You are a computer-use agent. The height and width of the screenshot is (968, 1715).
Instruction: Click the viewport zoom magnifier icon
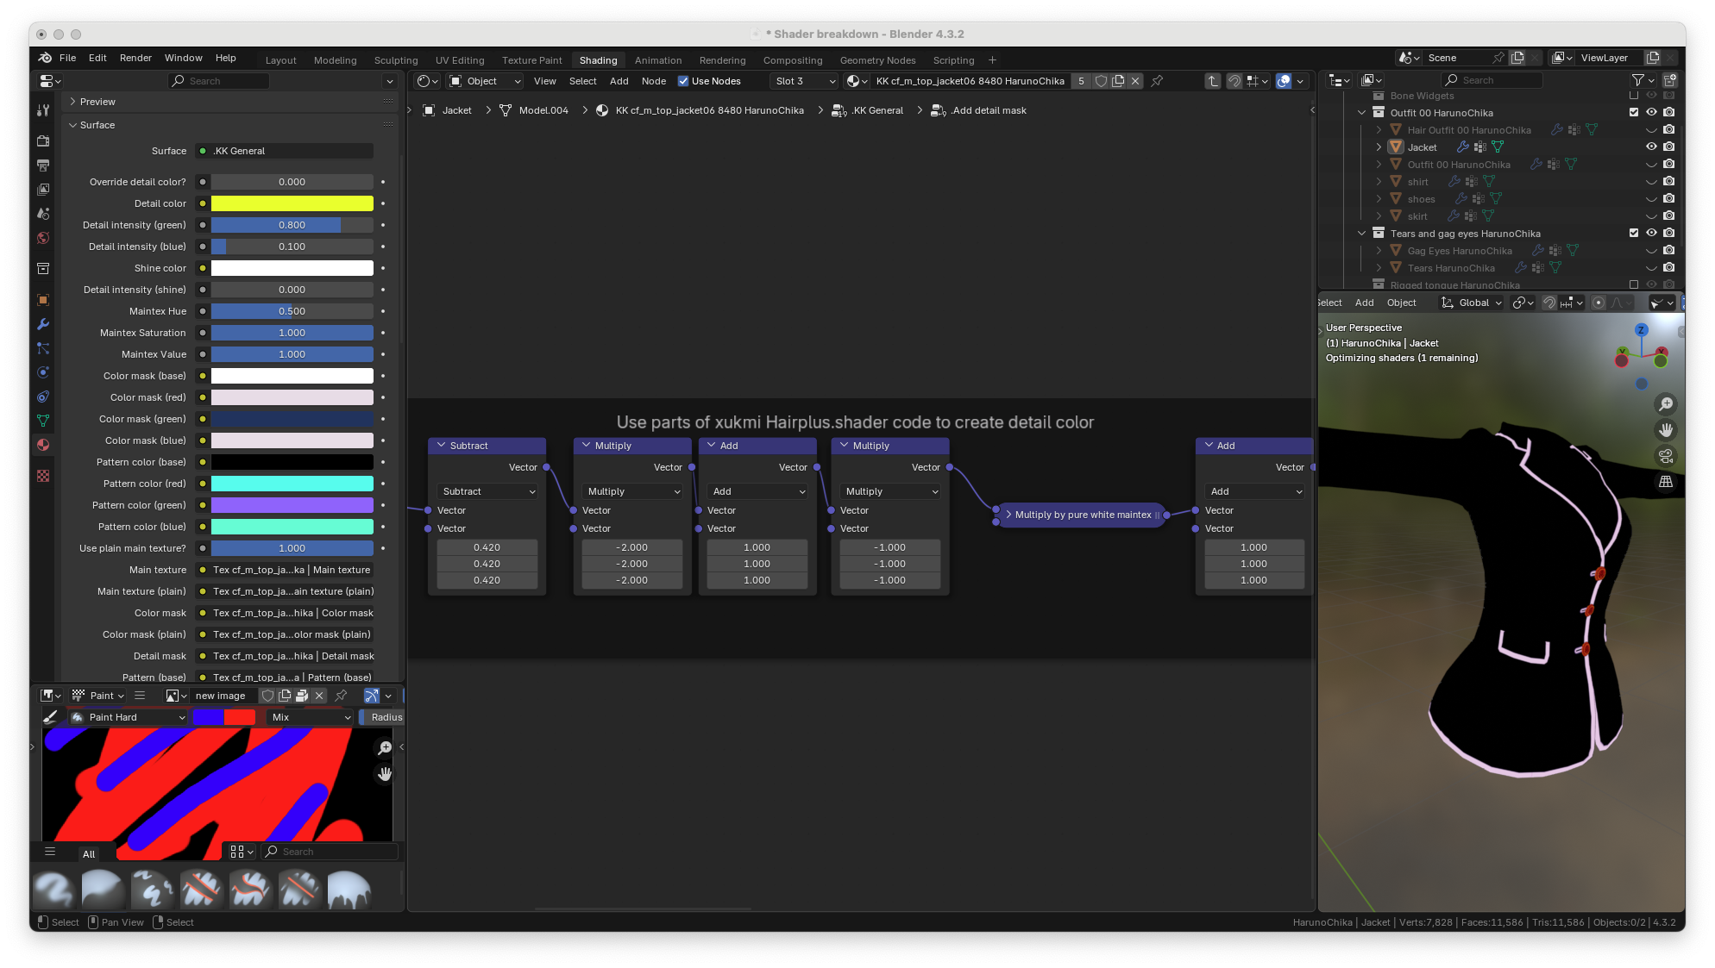coord(1666,404)
